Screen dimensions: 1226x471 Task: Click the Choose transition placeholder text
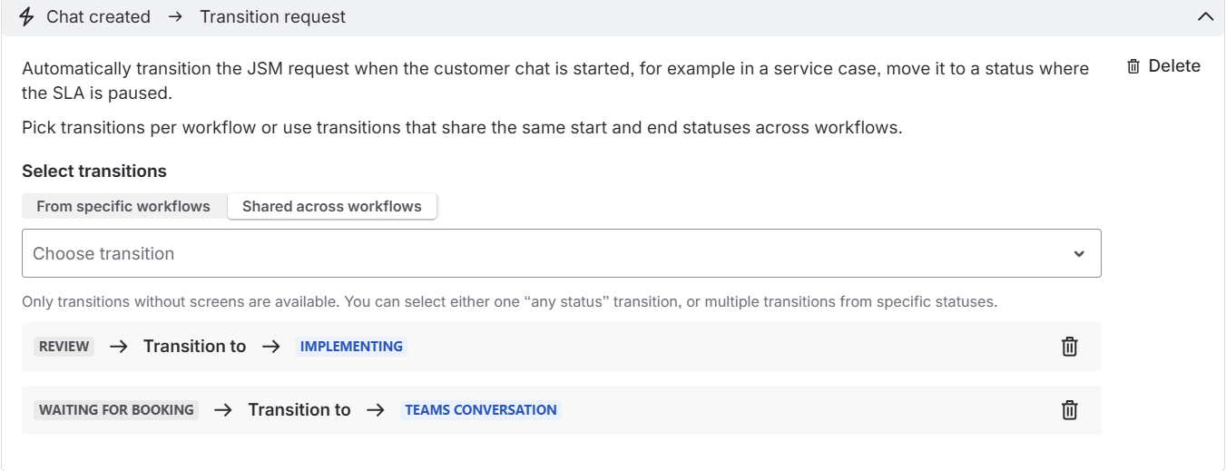103,254
